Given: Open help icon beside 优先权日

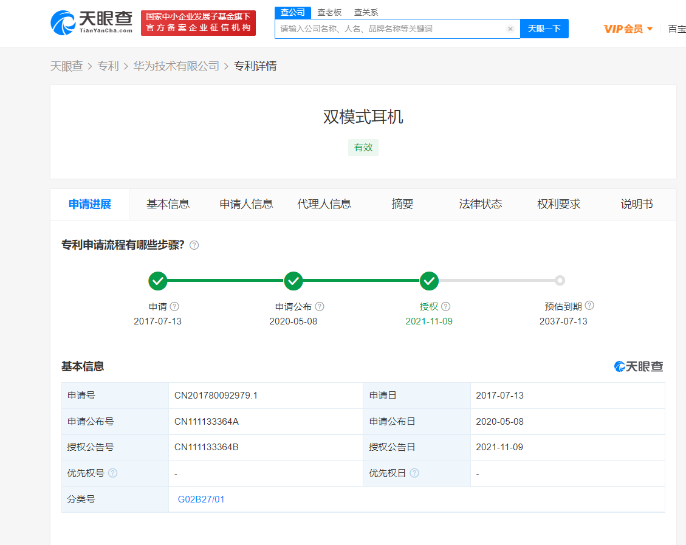Looking at the screenshot, I should point(414,473).
